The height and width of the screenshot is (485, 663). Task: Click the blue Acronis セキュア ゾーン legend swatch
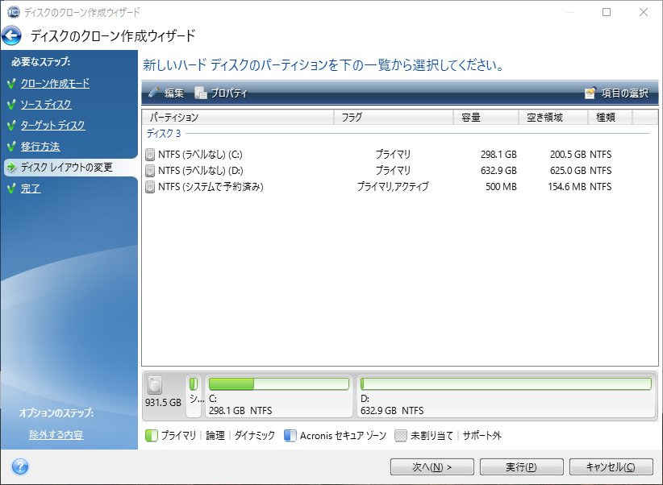(290, 436)
